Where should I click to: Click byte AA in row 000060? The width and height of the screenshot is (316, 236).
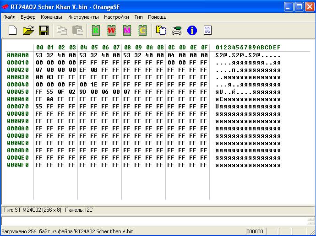[50, 99]
